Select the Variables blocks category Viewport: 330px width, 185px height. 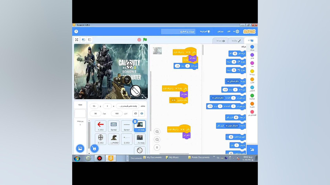point(252,105)
